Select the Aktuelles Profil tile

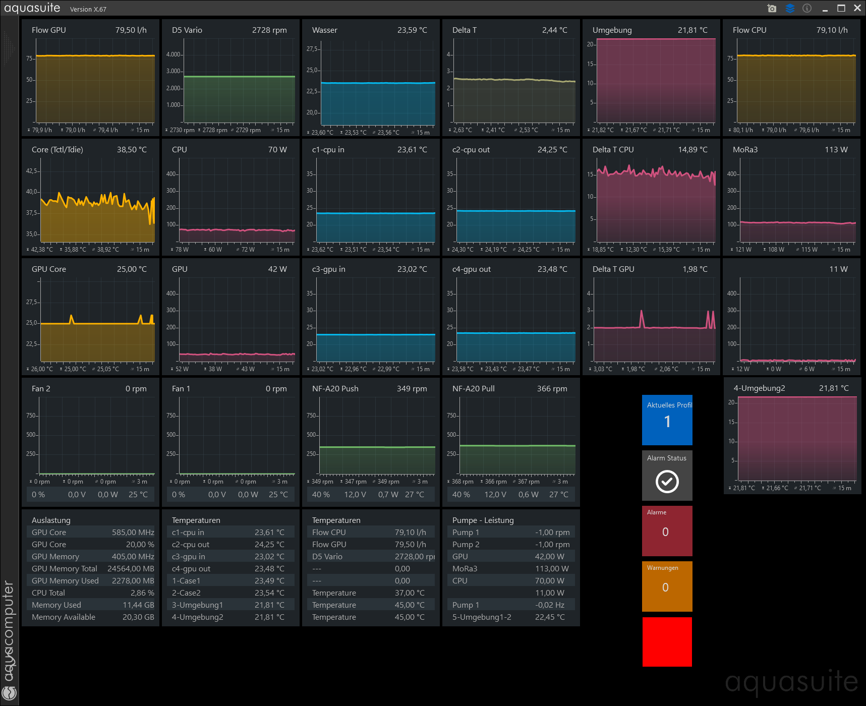point(667,420)
